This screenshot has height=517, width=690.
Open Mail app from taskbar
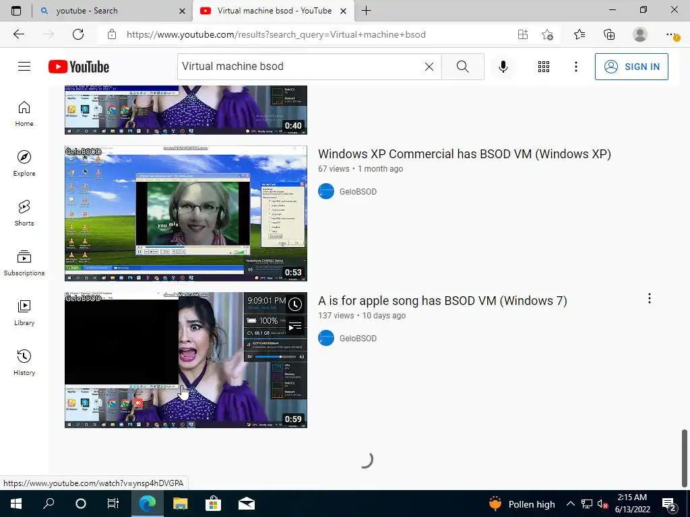click(247, 504)
